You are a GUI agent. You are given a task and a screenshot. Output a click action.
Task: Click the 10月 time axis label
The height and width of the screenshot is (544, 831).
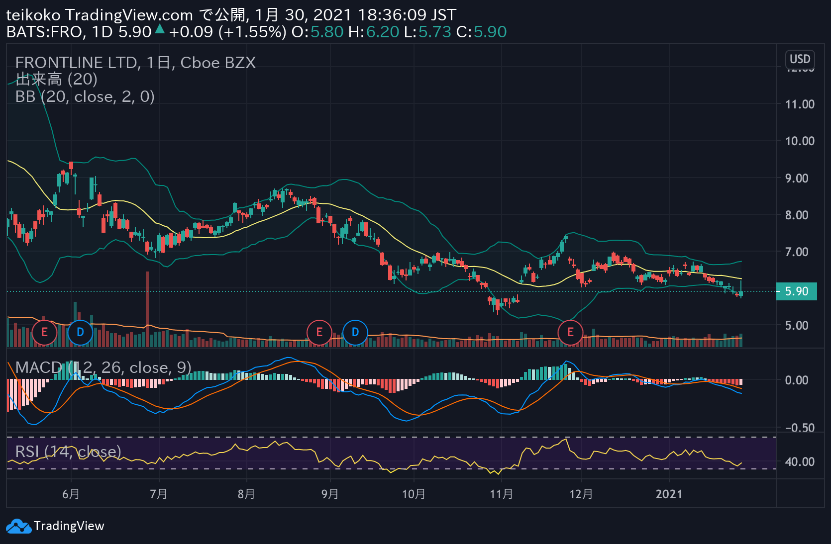click(414, 494)
